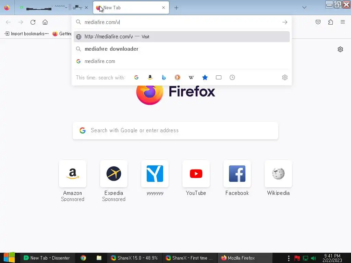
Task: Open Chrome from the taskbar
Action: click(x=83, y=258)
